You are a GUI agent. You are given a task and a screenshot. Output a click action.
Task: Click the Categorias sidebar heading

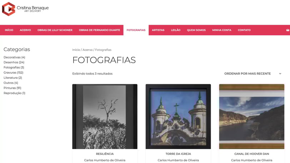click(17, 49)
